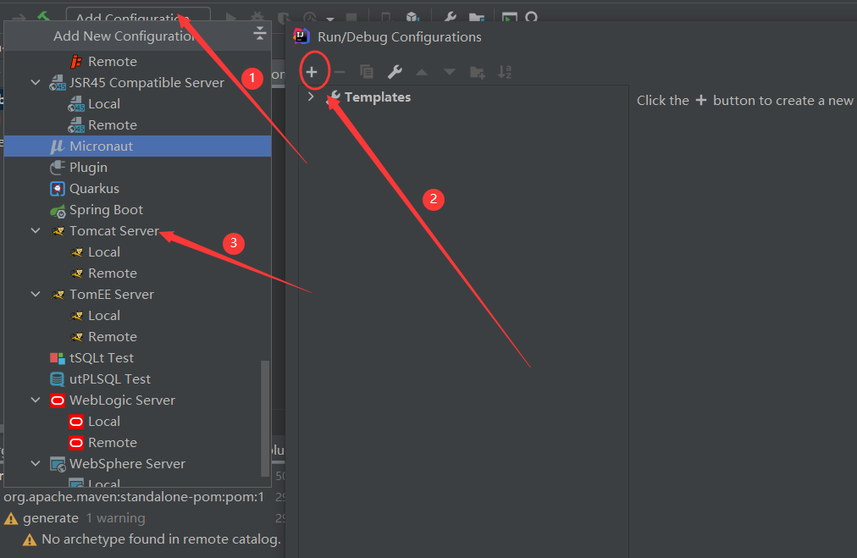857x558 pixels.
Task: Click the wrench Edit Templates icon in dialog
Action: point(395,72)
